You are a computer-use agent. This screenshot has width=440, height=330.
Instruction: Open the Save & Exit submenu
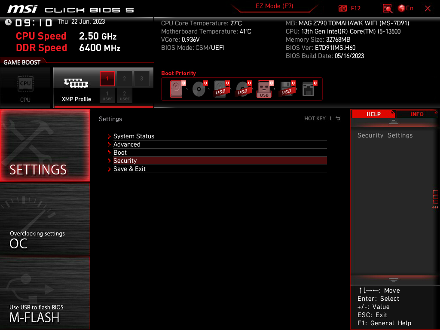(x=220, y=168)
